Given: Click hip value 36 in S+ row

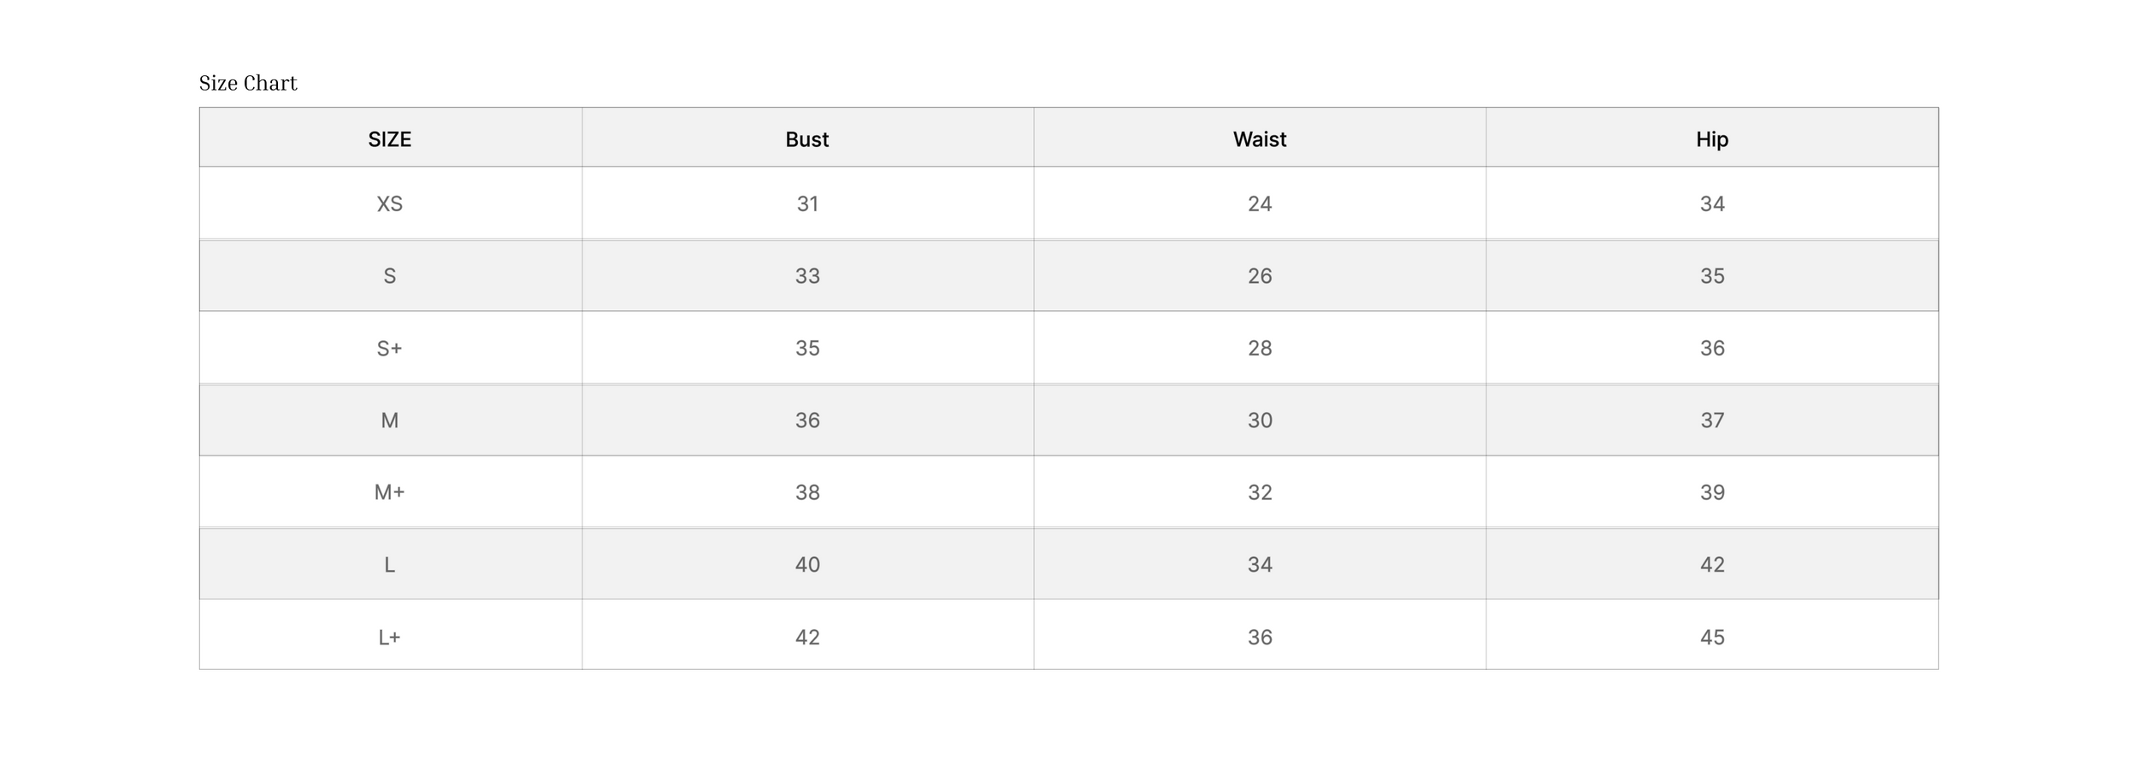Looking at the screenshot, I should [1712, 348].
